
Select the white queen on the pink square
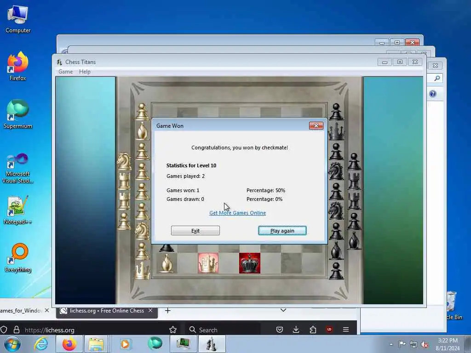[208, 263]
